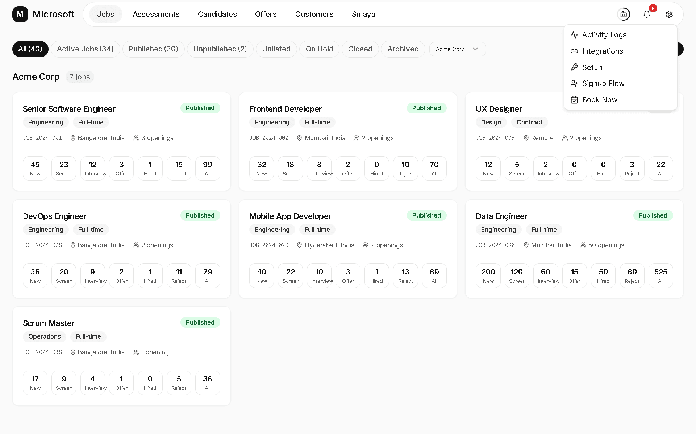Show Unpublished (2) jobs
This screenshot has width=696, height=434.
220,49
